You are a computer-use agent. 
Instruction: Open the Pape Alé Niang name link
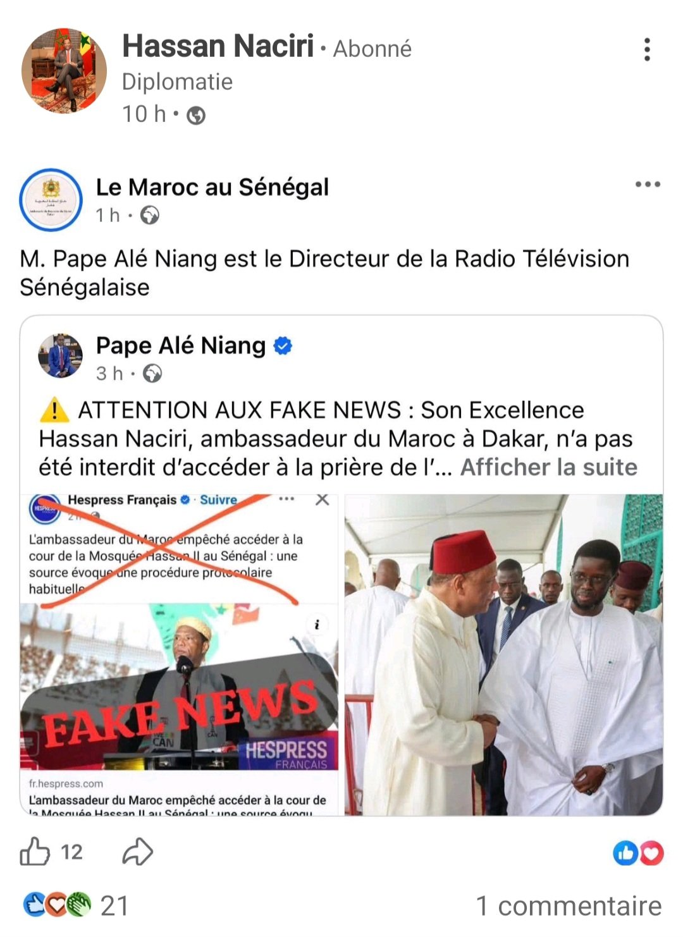pos(181,346)
